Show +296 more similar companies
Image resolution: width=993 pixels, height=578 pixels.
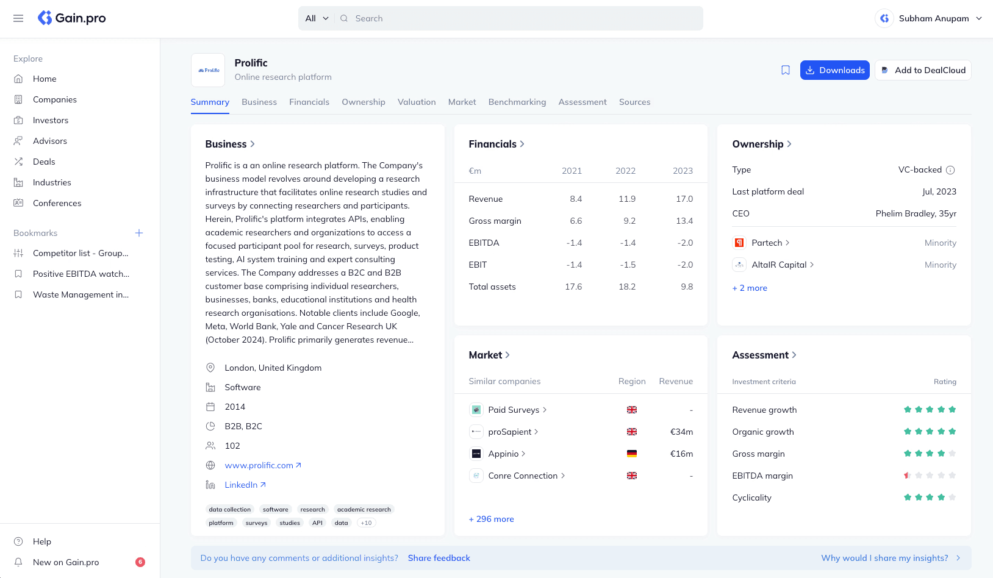tap(492, 519)
